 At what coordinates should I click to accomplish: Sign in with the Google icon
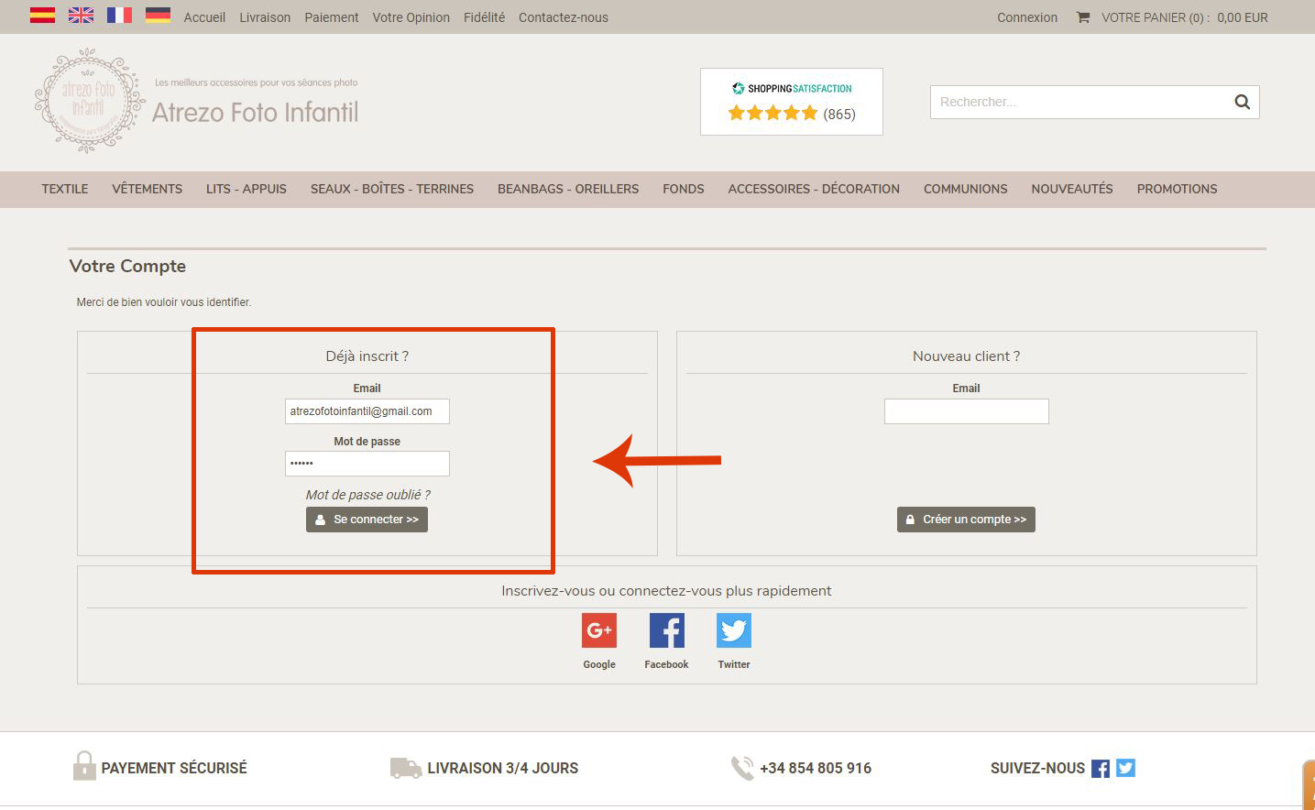click(x=599, y=630)
